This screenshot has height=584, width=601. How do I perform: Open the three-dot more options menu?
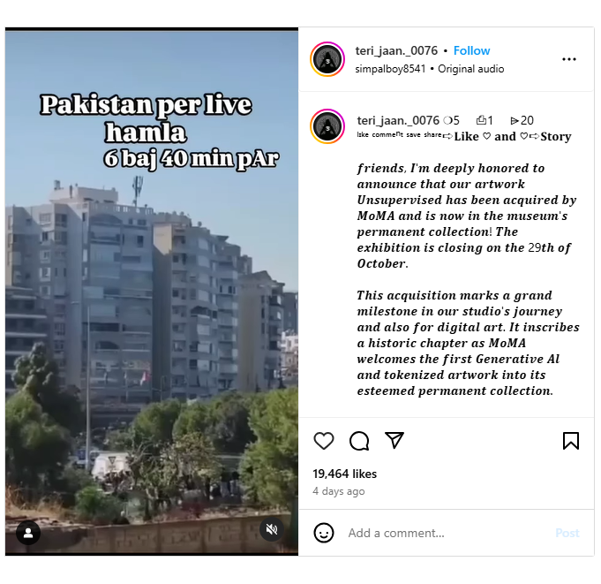click(569, 59)
